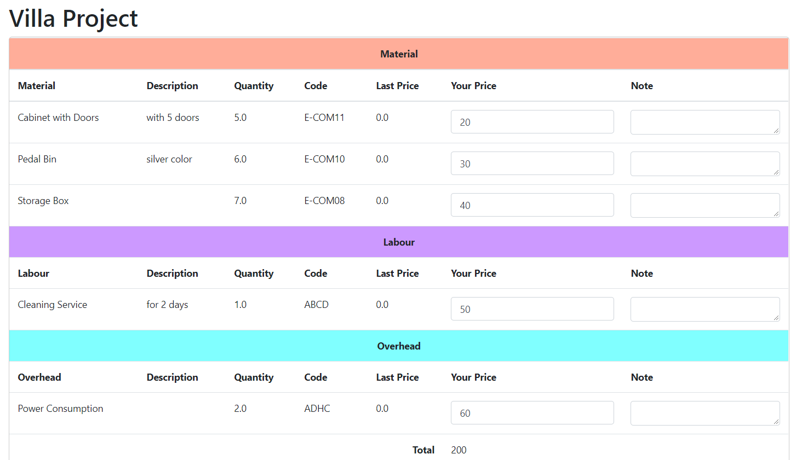Click the resize grip on Power Consumption's Note
The width and height of the screenshot is (802, 460).
[776, 422]
